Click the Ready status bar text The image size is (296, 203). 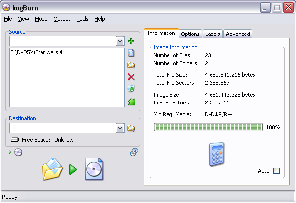(10, 197)
